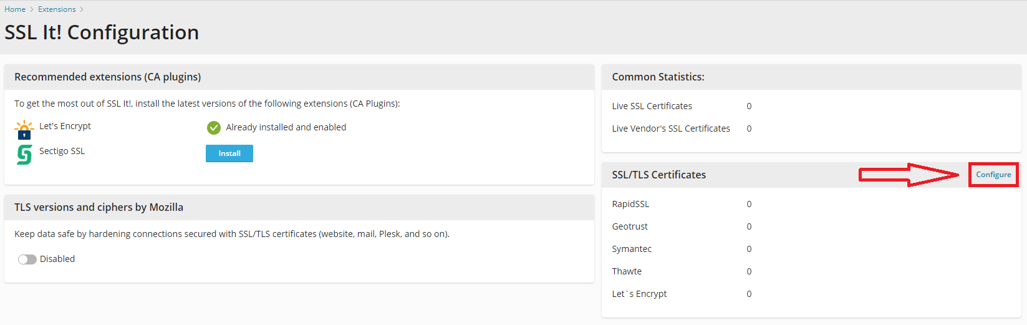This screenshot has height=325, width=1027.
Task: Click the Install button for Sectigo SSL
Action: (229, 153)
